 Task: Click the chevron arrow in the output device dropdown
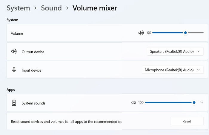tap(198, 51)
